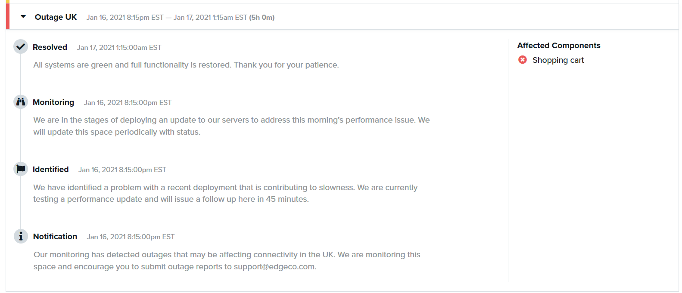Click the Monitoring binoculars icon
The height and width of the screenshot is (293, 682).
click(x=21, y=102)
